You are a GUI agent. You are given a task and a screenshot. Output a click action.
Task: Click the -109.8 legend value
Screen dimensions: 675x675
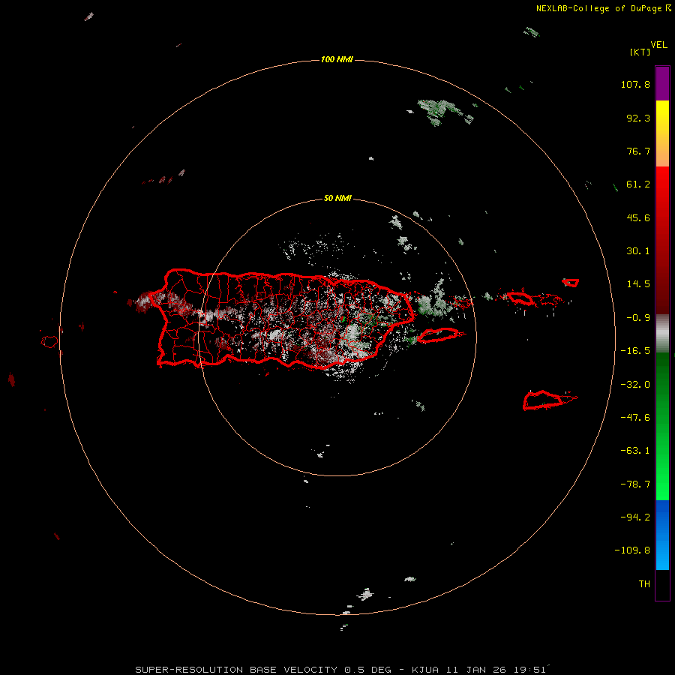[x=632, y=550]
